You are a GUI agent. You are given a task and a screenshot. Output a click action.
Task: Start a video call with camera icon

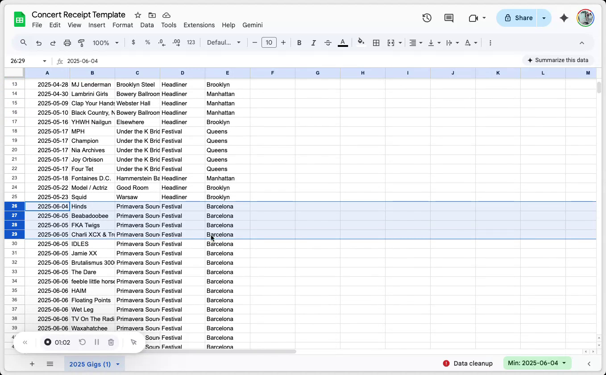(473, 18)
